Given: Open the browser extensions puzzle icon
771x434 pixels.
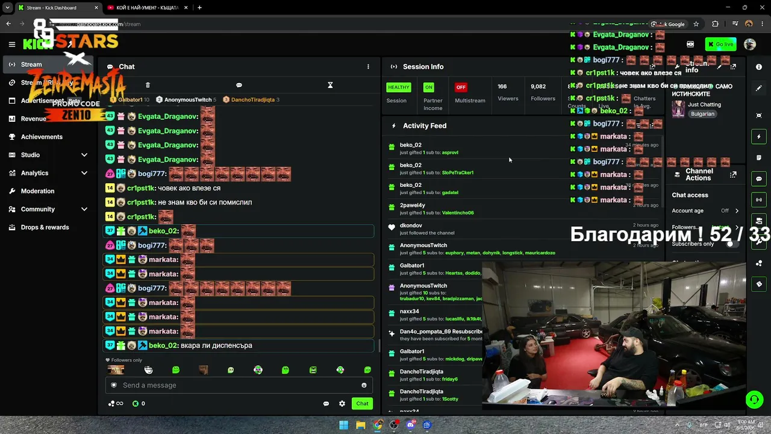Looking at the screenshot, I should pyautogui.click(x=715, y=24).
